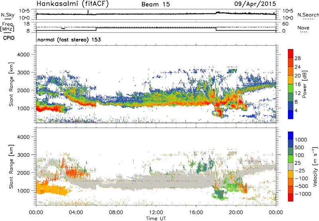Click the '4000' tick of the power panel
The height and width of the screenshot is (221, 319).
click(23, 55)
